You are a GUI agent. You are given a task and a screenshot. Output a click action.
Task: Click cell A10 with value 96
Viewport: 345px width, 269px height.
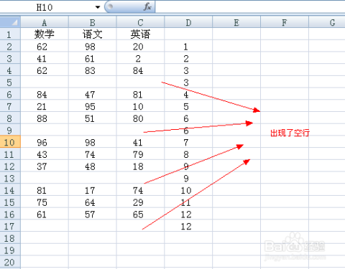(x=45, y=142)
